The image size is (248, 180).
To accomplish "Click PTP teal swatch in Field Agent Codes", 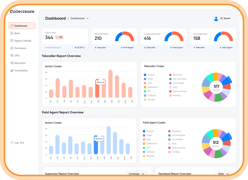I will click(144, 148).
